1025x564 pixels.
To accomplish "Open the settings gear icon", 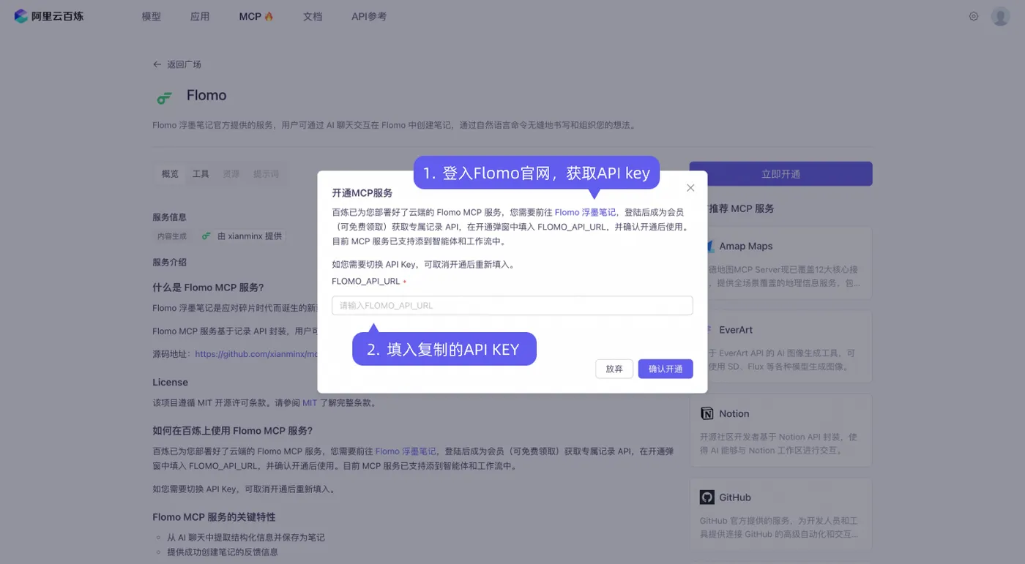I will pyautogui.click(x=974, y=16).
